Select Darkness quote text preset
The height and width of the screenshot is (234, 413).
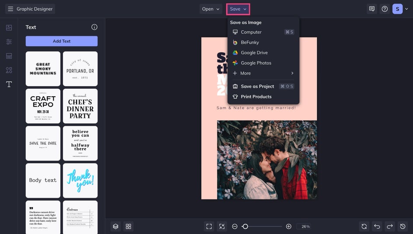pos(43,217)
